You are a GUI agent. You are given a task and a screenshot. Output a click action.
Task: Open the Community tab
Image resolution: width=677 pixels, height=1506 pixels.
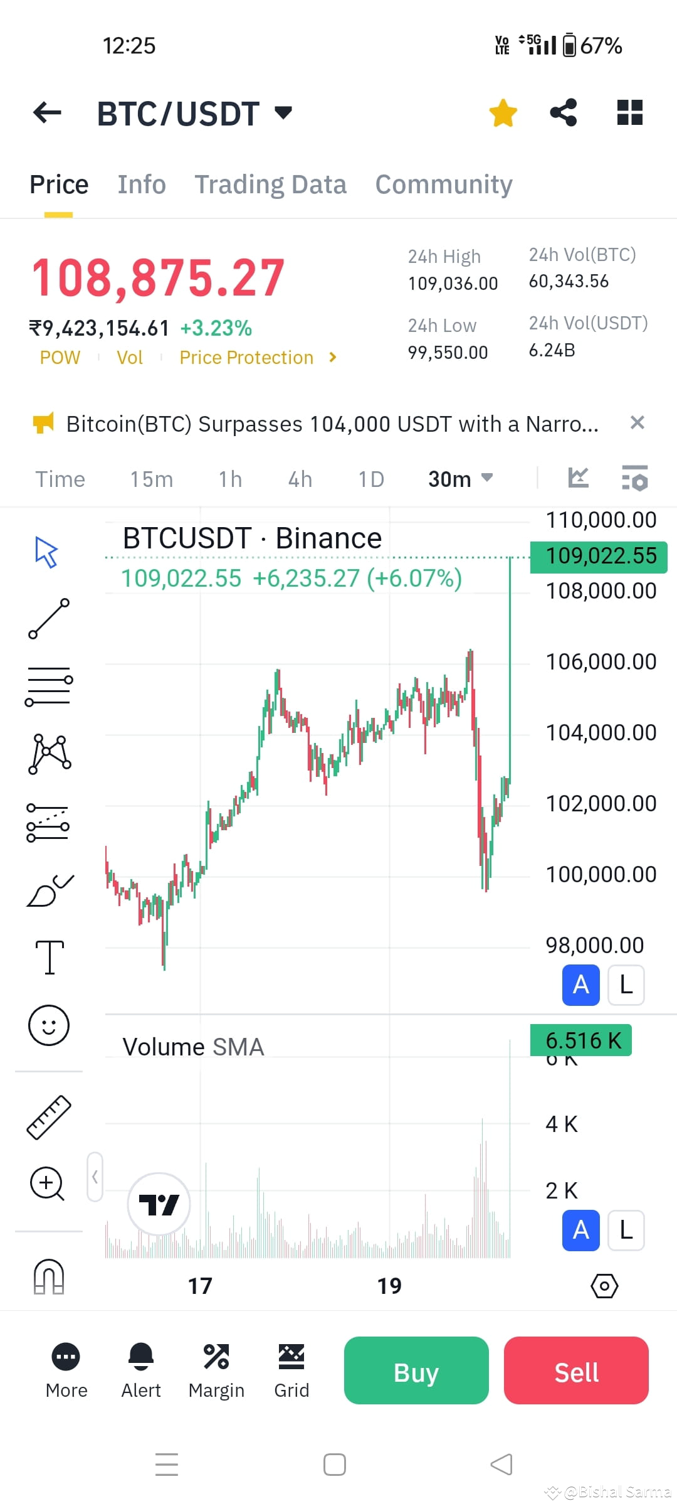click(444, 184)
